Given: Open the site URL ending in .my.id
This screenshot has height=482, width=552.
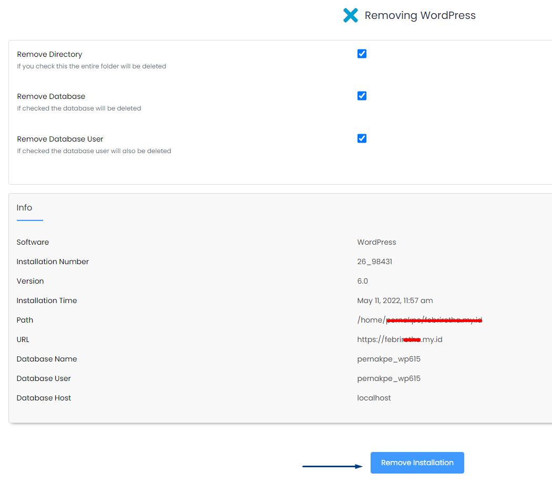Looking at the screenshot, I should click(400, 339).
